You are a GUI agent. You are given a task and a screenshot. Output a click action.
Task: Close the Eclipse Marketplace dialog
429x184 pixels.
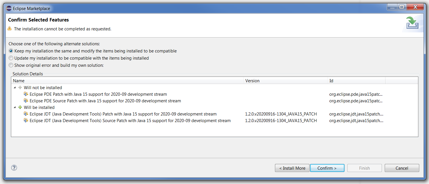point(415,7)
